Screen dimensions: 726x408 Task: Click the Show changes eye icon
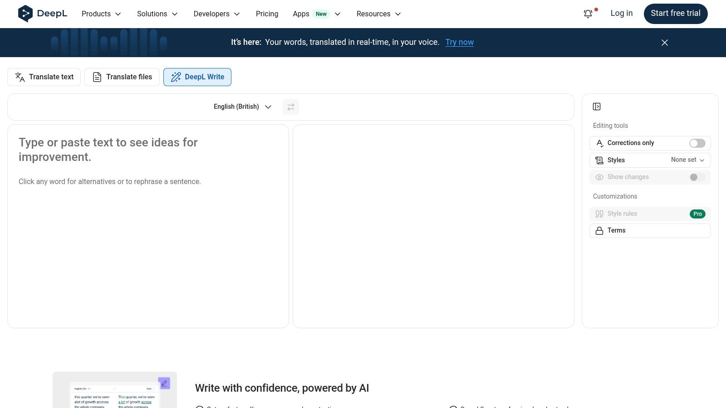pos(599,177)
